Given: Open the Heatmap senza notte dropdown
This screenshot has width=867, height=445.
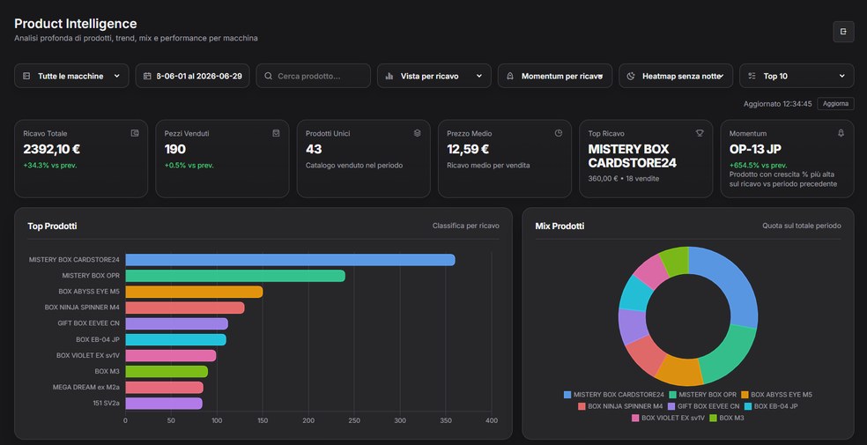Looking at the screenshot, I should click(676, 76).
